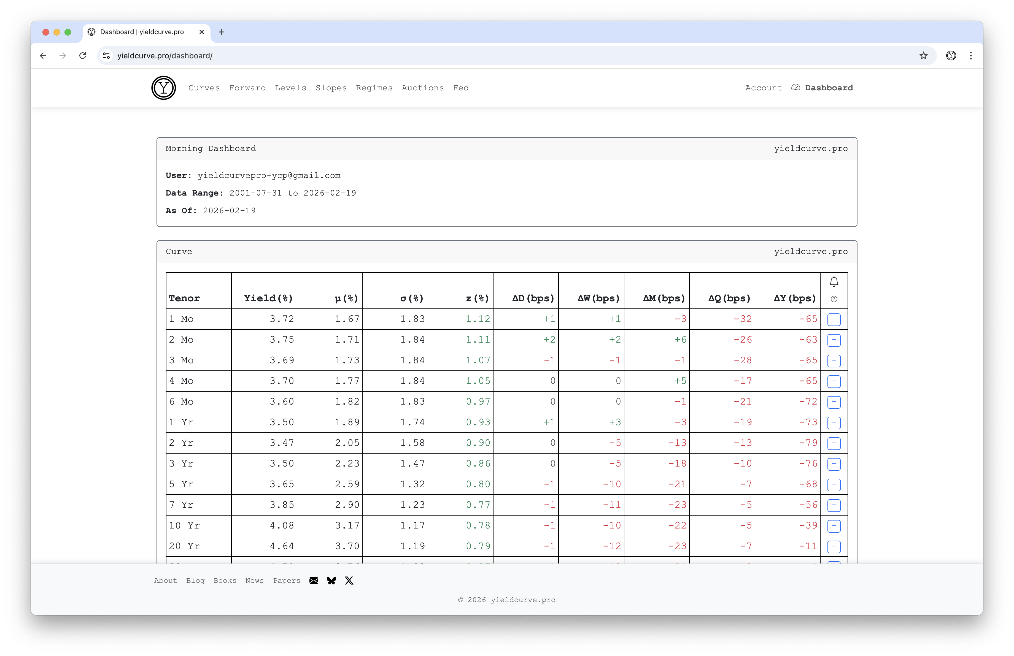
Task: Open the X social icon in footer
Action: tap(349, 581)
